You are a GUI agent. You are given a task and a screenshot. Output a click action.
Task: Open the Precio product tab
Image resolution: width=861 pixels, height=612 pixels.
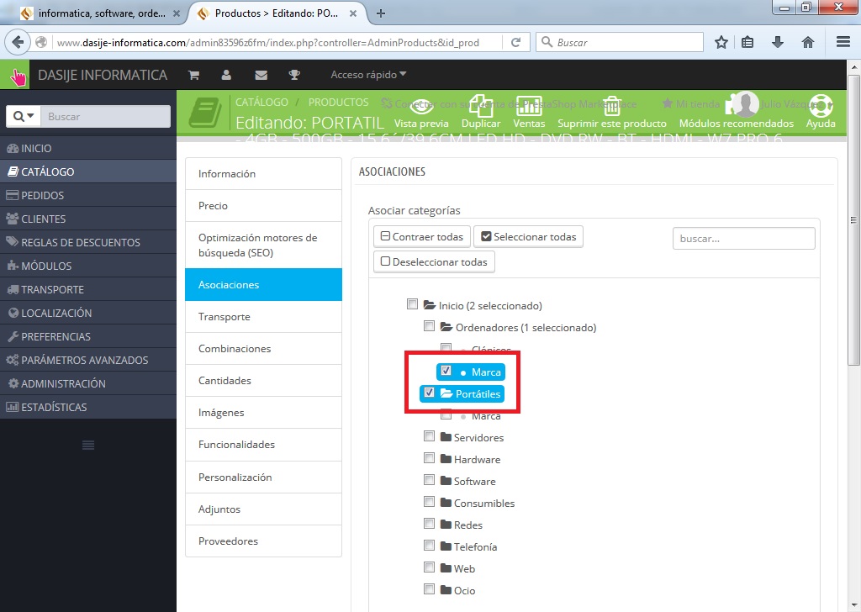(x=263, y=206)
